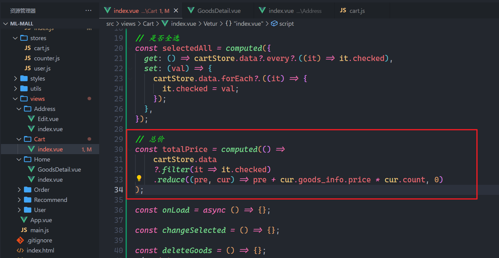Open index.vue under Home folder
The image size is (499, 258).
[x=50, y=180]
